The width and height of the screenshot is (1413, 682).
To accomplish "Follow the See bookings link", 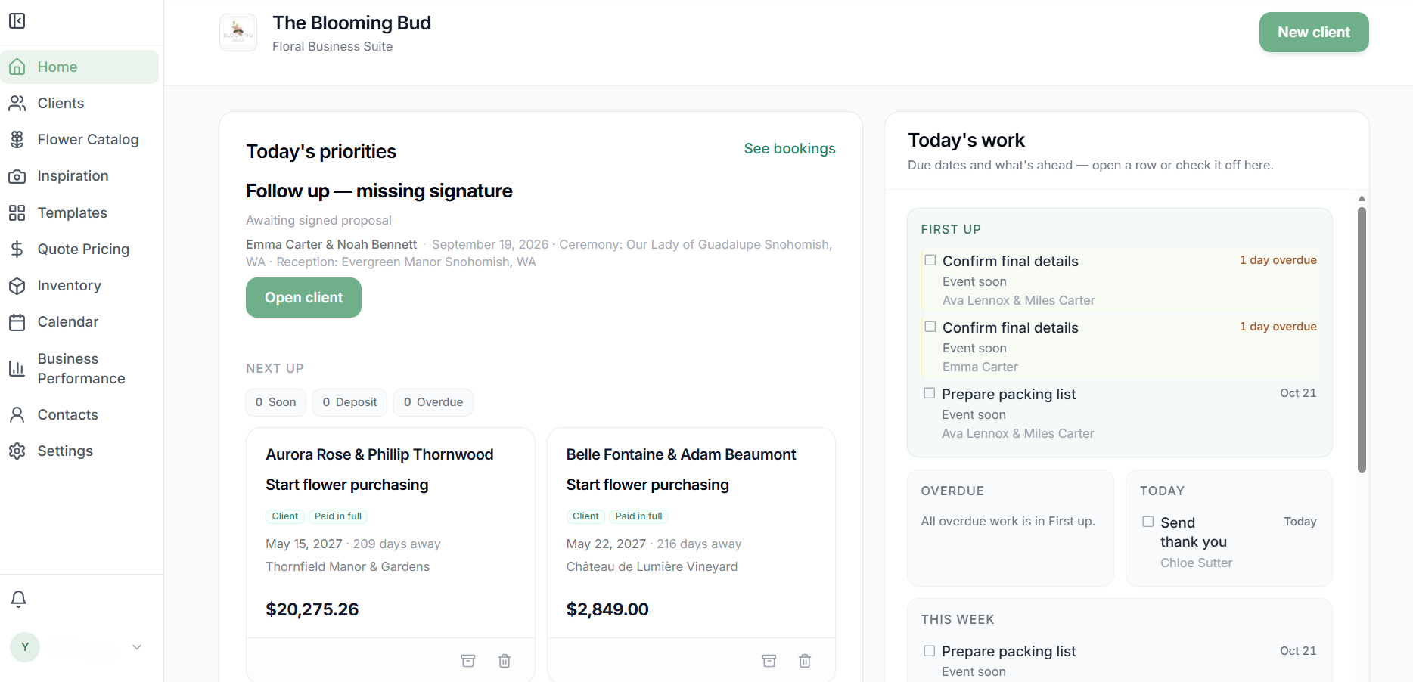I will tap(790, 149).
